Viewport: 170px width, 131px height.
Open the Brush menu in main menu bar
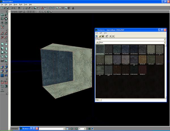tap(16, 5)
